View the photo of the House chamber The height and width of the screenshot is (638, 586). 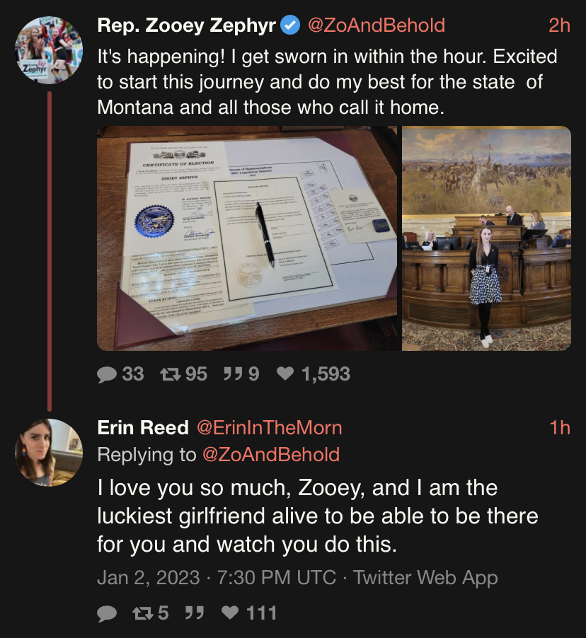click(486, 238)
